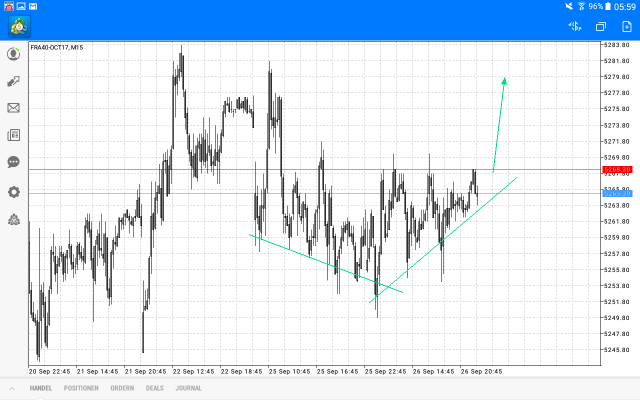The width and height of the screenshot is (640, 400).
Task: Open the Quotes trading arrows icon
Action: point(13,81)
